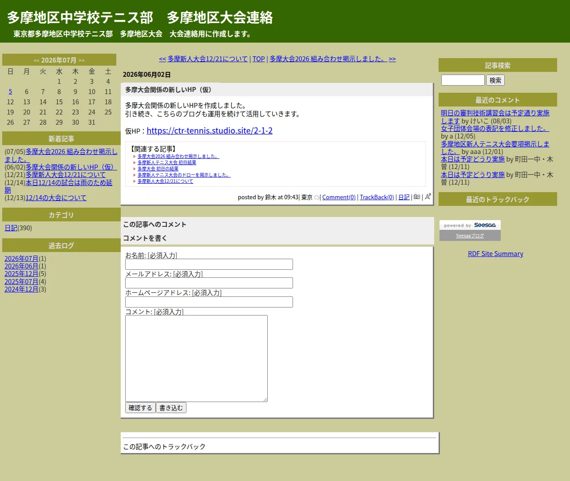Click the お名前 input field
The height and width of the screenshot is (481, 570).
coord(209,264)
